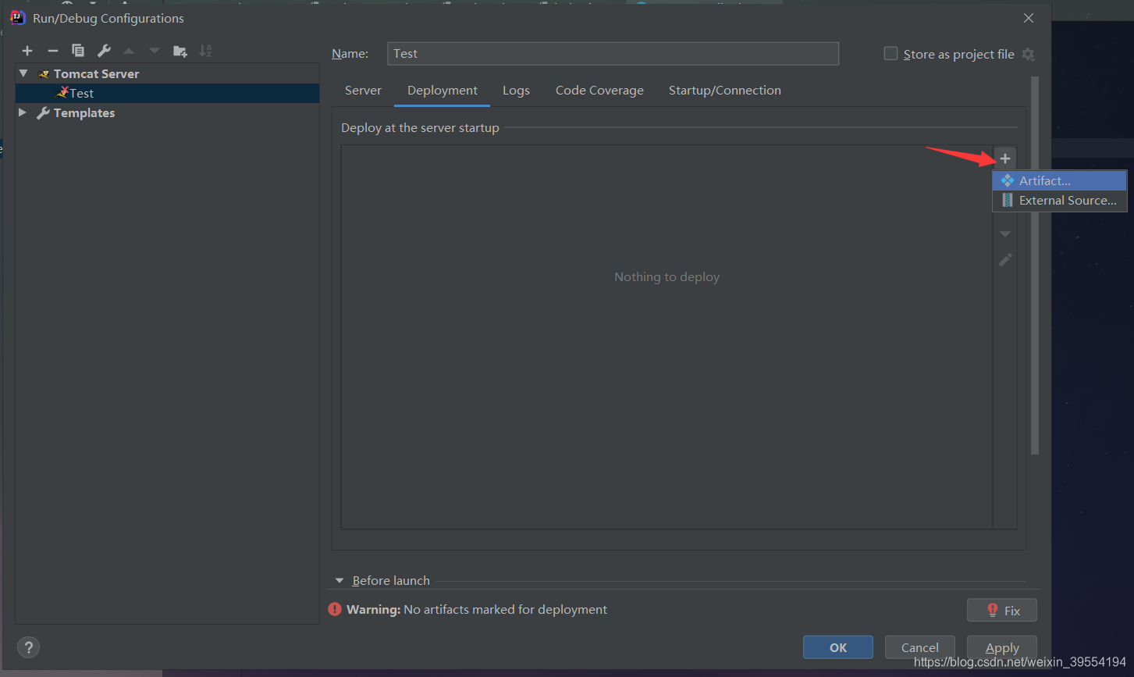Screen dimensions: 1134x677
Task: Copy the selected configuration
Action: [78, 51]
